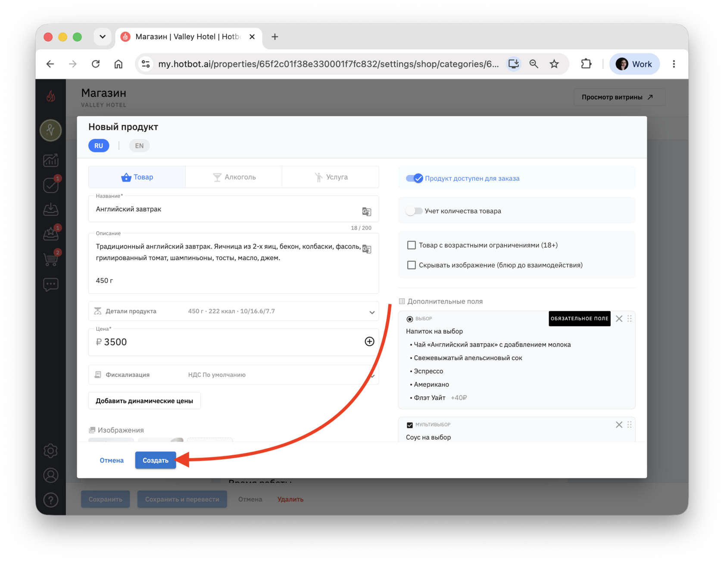Click the Эспрессо option
This screenshot has width=724, height=562.
pos(428,371)
